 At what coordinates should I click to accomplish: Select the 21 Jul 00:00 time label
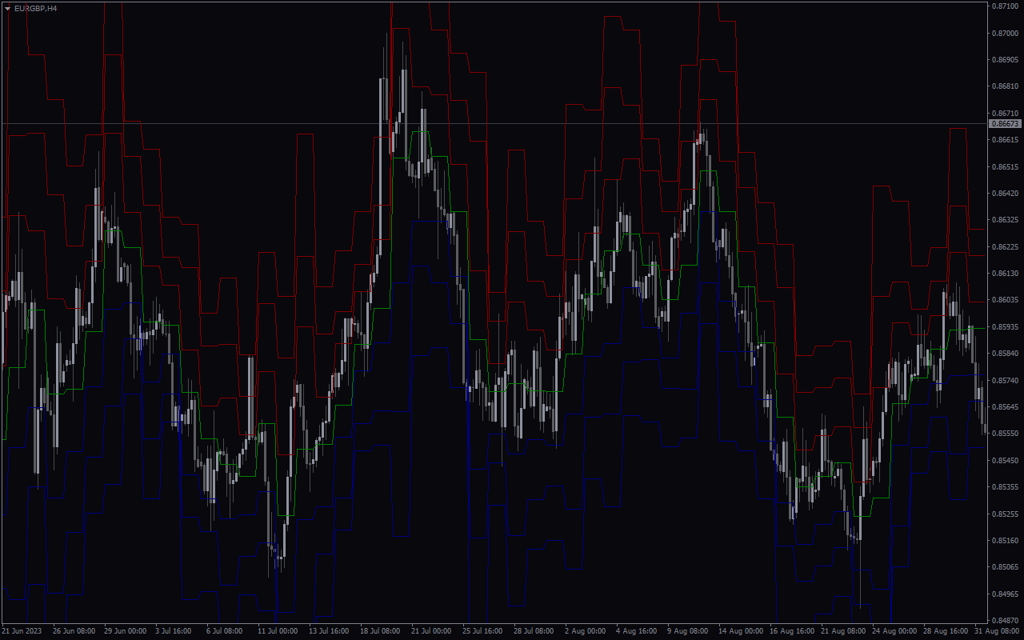coord(430,631)
